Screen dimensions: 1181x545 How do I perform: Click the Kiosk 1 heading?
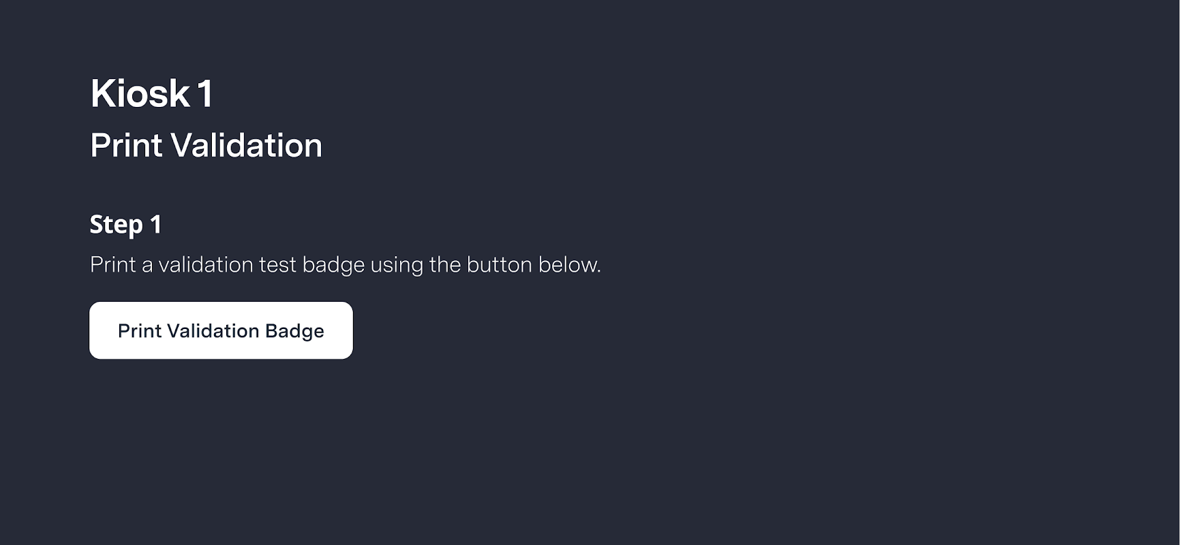point(151,93)
